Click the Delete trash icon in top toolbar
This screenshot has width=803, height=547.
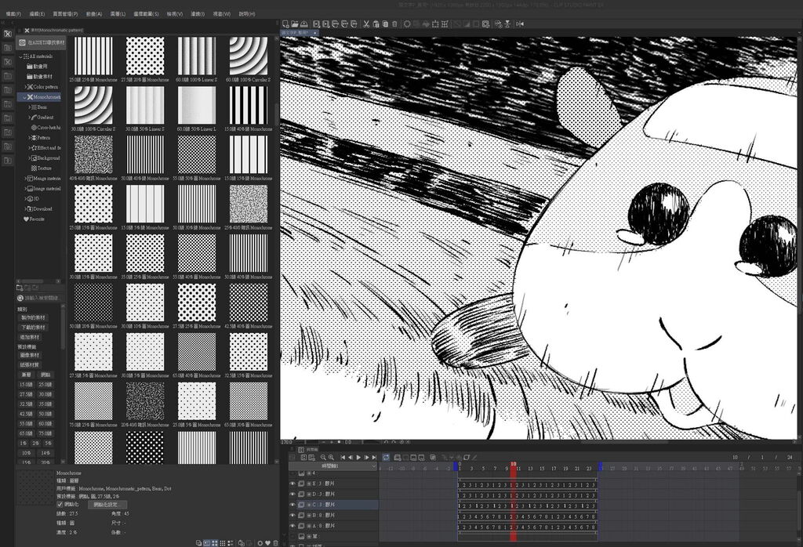click(x=394, y=24)
